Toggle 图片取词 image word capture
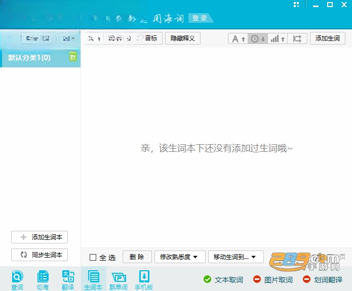Screen dimensions: 352x291 273,279
